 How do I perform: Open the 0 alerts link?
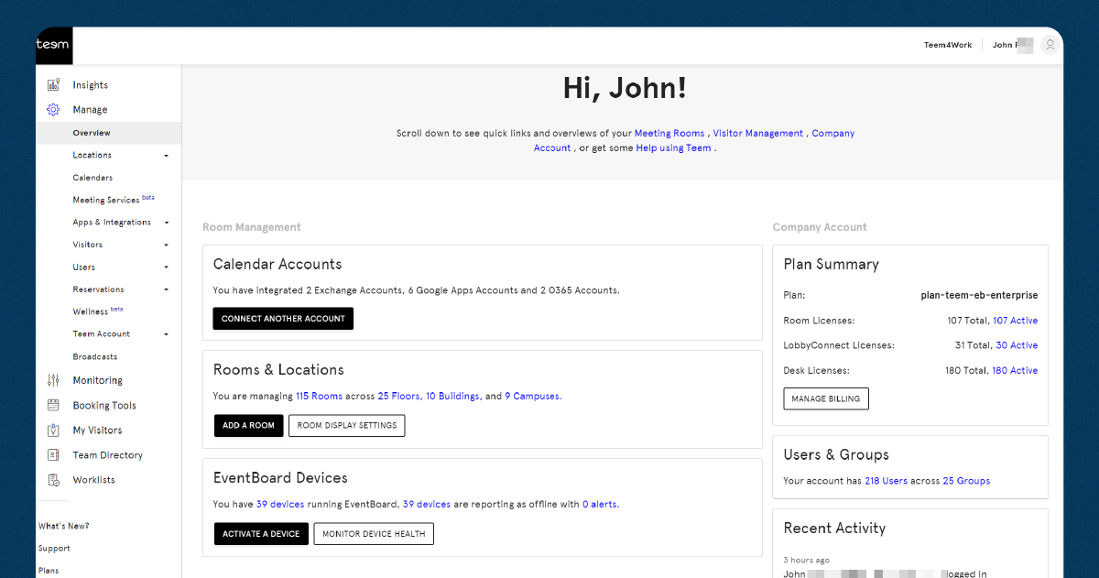[601, 505]
